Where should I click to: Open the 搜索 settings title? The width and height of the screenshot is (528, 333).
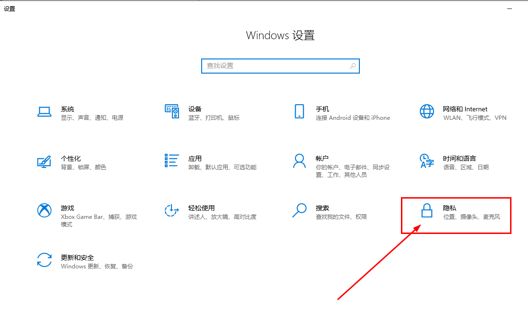coord(322,208)
